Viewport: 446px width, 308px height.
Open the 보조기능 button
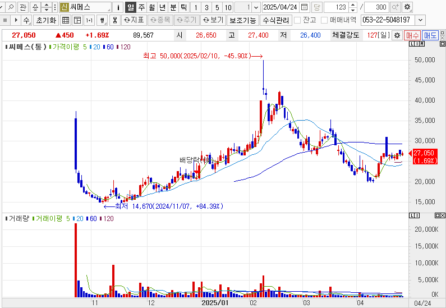click(243, 20)
